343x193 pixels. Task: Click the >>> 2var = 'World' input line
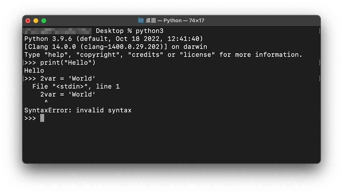tap(60, 78)
